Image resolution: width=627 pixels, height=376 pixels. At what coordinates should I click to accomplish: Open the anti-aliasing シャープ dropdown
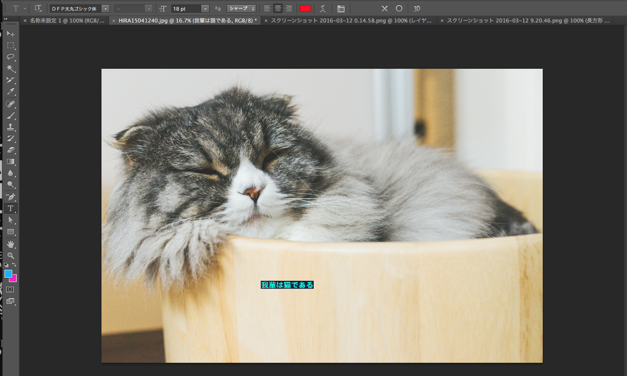[x=241, y=8]
